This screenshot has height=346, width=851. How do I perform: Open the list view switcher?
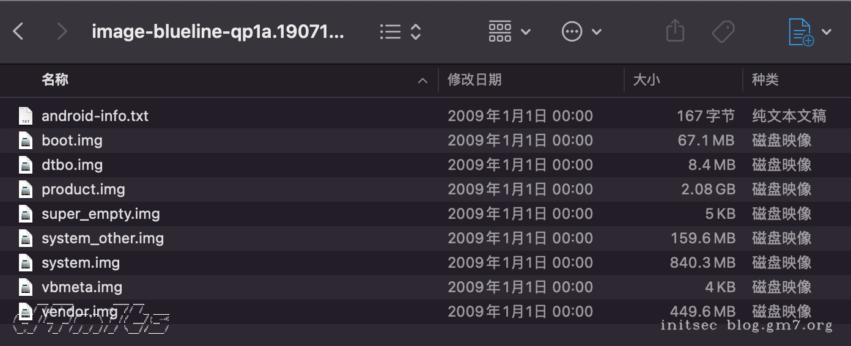pos(400,32)
